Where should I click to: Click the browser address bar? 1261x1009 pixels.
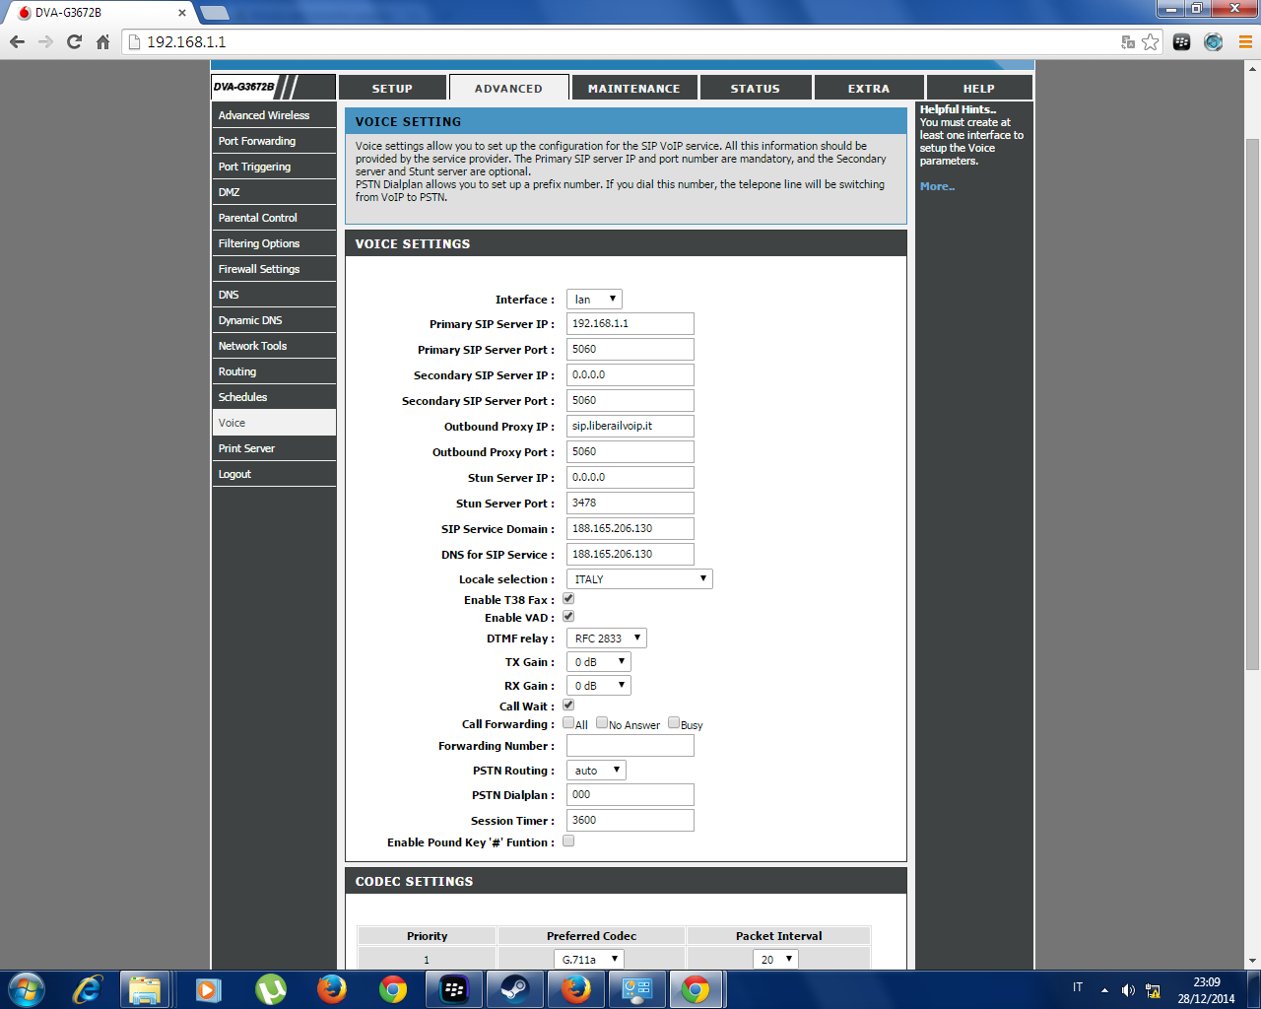click(x=630, y=41)
